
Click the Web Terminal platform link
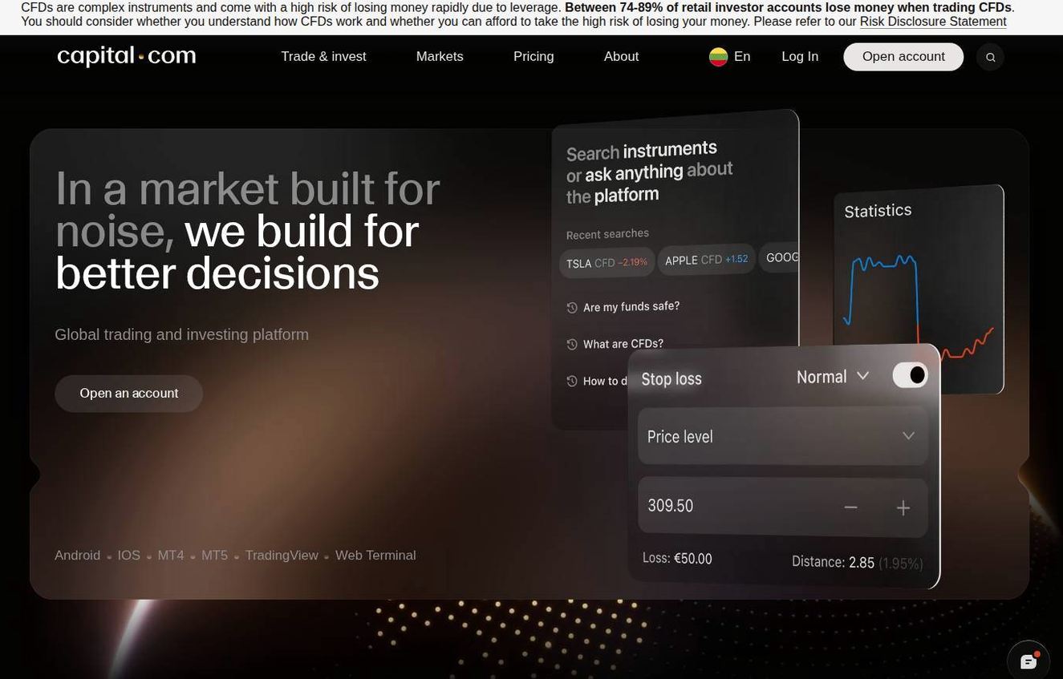point(375,556)
